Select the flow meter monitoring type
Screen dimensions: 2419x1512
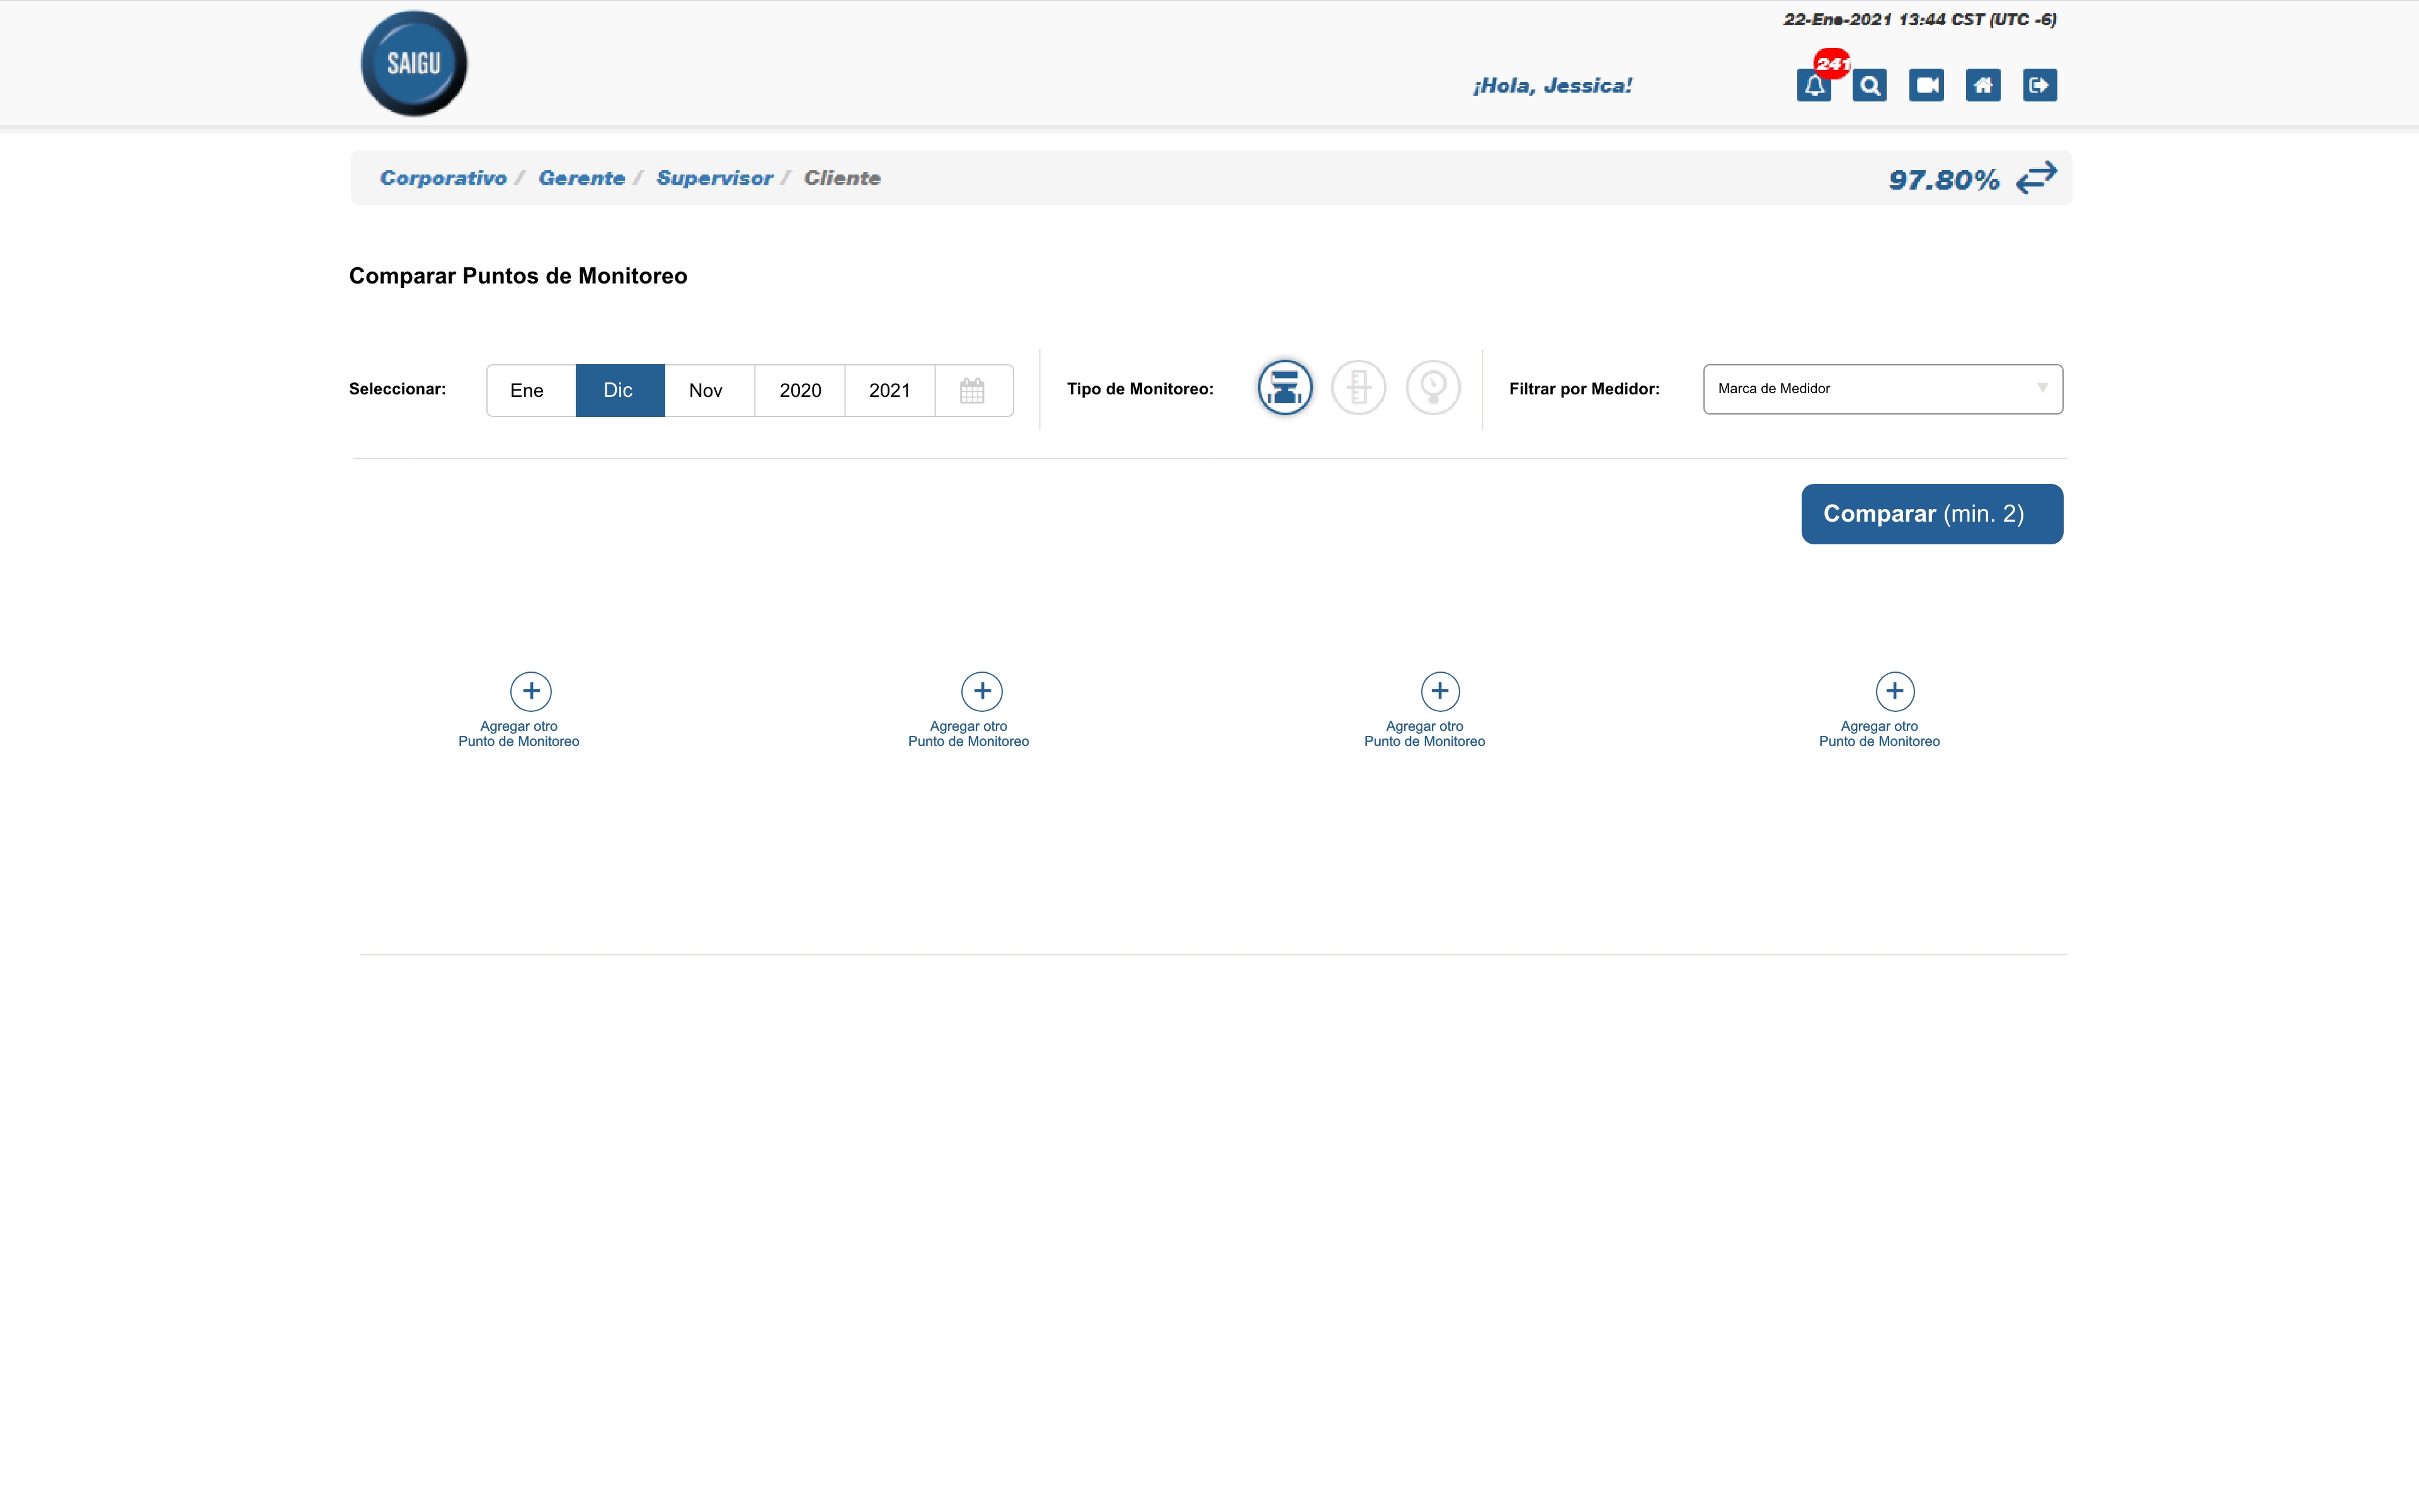1284,388
